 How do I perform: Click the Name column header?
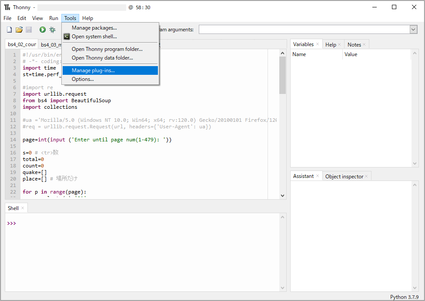(x=317, y=54)
